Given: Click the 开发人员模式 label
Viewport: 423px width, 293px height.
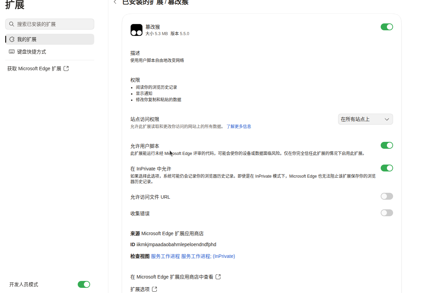Looking at the screenshot, I should 24,284.
